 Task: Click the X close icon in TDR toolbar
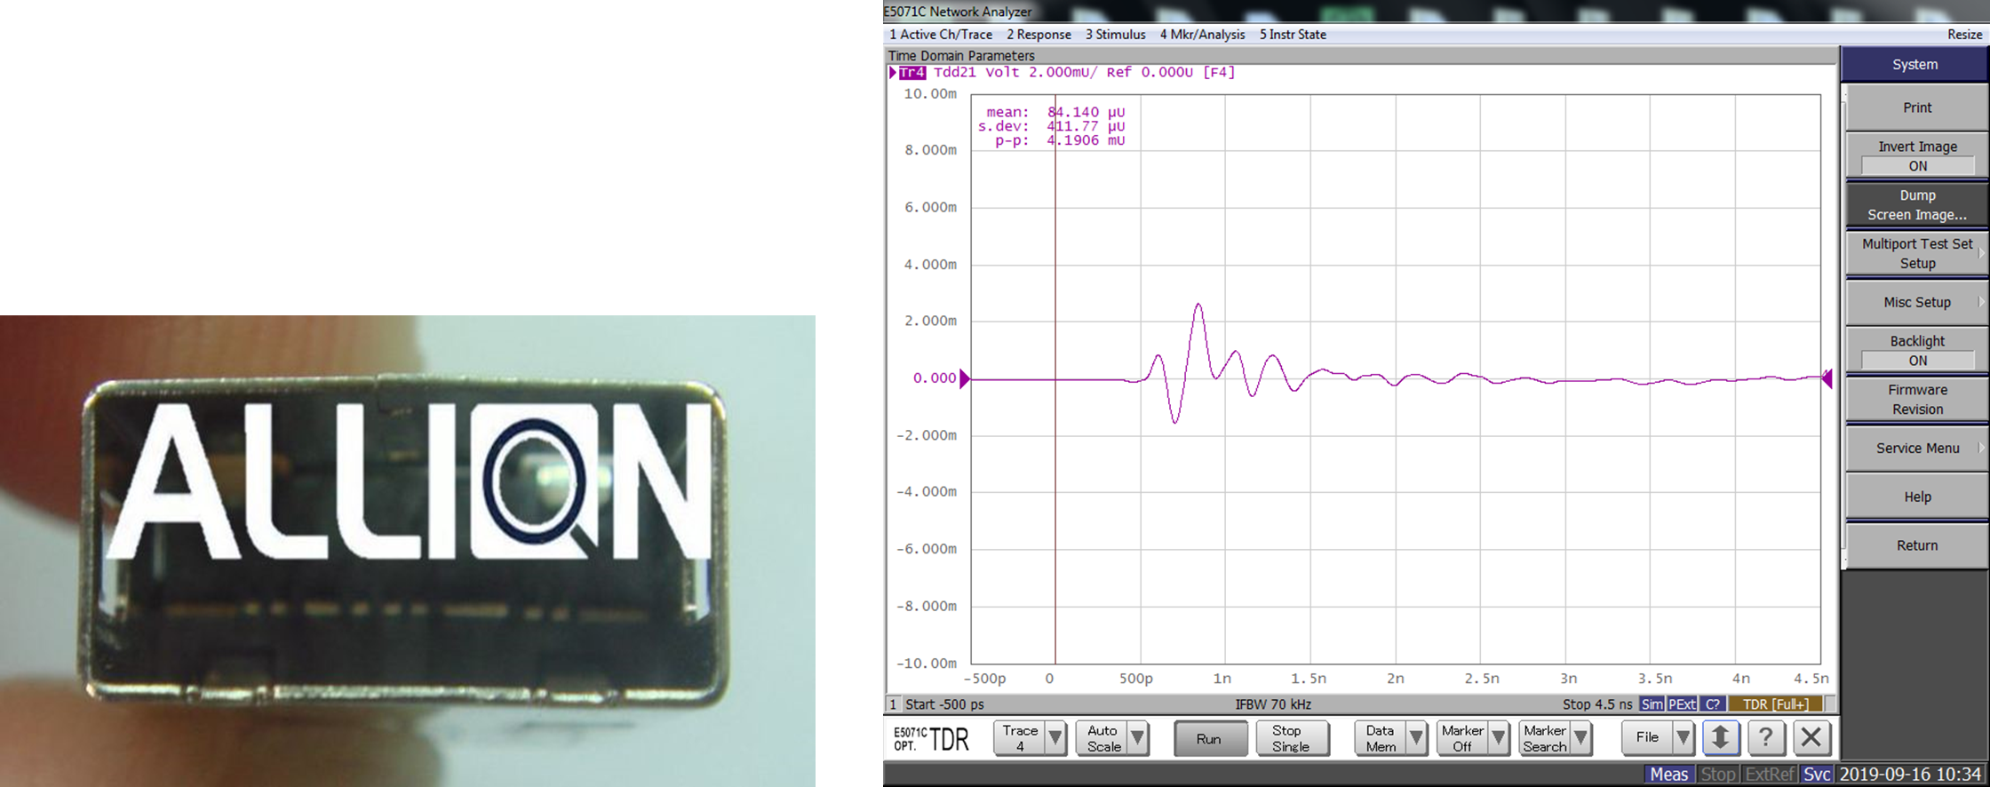pos(1811,737)
